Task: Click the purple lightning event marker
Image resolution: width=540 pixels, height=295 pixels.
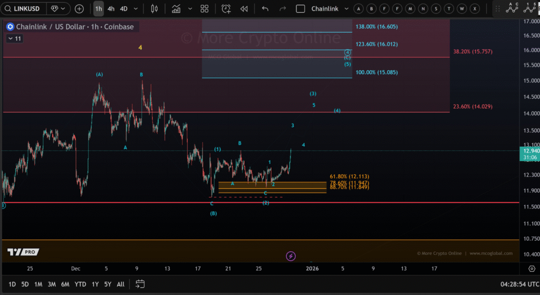Action: coord(291,256)
